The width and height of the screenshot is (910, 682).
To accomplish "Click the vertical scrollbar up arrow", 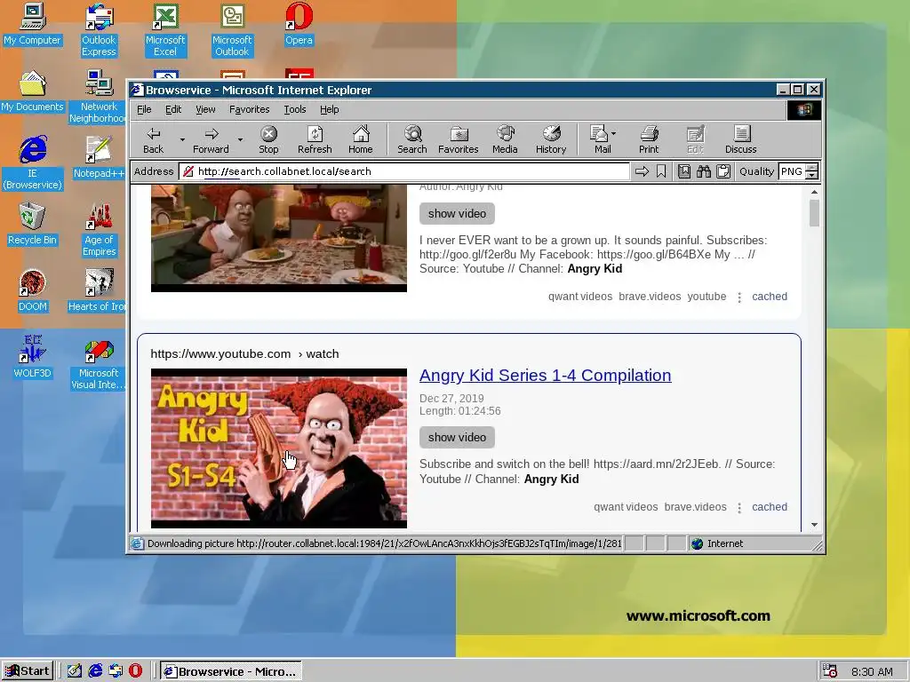I will (815, 192).
